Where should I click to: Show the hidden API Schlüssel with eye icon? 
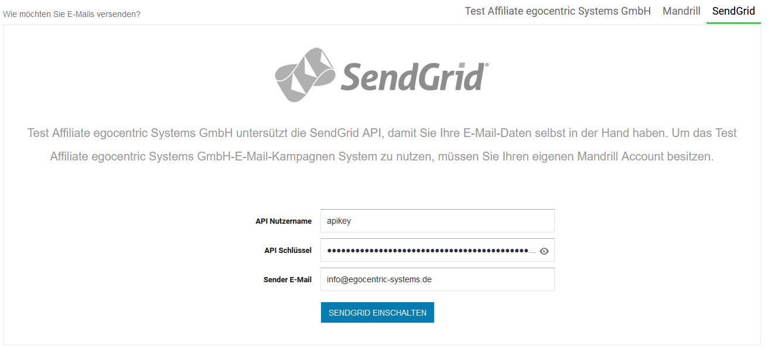(x=544, y=251)
